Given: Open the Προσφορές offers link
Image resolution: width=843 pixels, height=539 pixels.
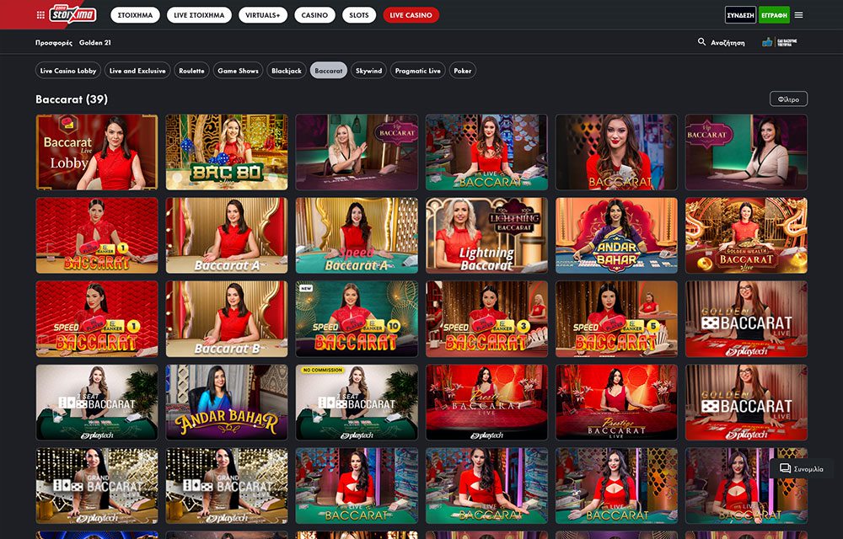Looking at the screenshot, I should click(x=52, y=42).
